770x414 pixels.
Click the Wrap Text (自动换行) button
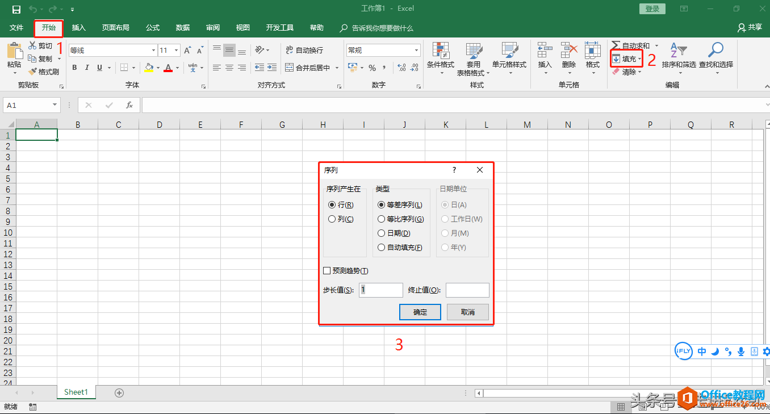pos(304,50)
